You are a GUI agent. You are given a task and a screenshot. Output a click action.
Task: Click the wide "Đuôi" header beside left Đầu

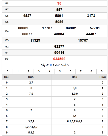point(31,77)
